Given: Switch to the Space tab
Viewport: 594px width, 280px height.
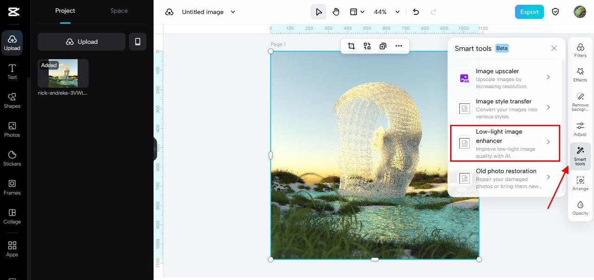Looking at the screenshot, I should pos(119,11).
